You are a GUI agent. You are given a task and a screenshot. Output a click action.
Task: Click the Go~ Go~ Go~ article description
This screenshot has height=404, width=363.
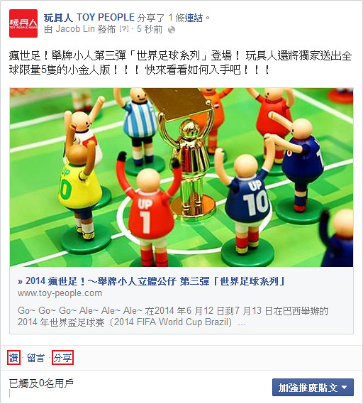point(173,316)
